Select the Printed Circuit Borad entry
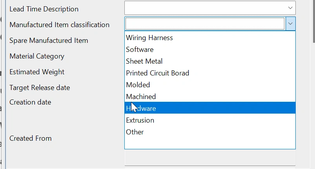The image size is (315, 169). 157,73
